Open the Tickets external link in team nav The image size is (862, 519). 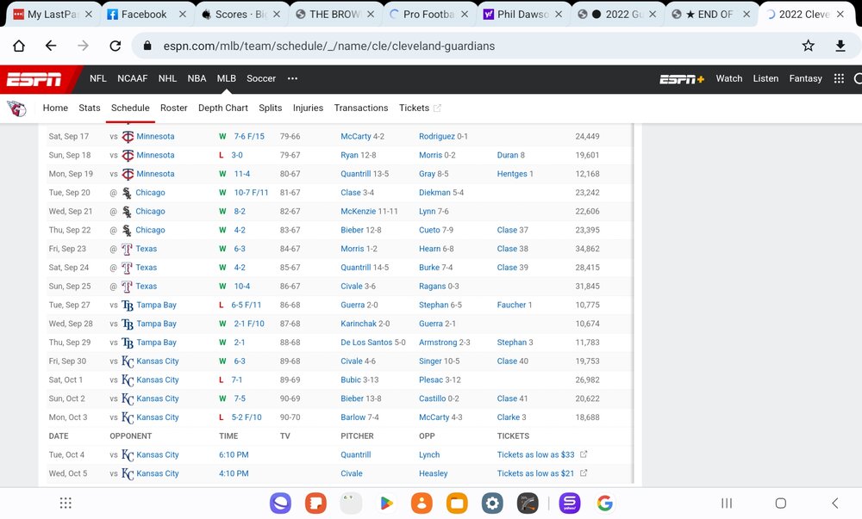coord(420,108)
